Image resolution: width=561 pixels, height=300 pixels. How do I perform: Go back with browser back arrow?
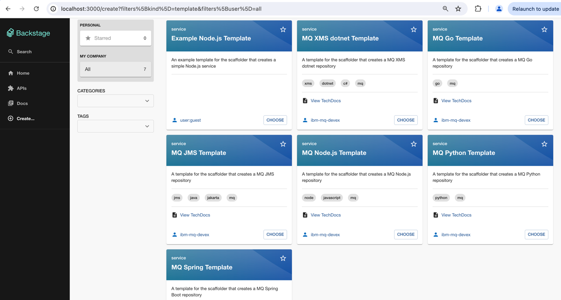click(8, 9)
